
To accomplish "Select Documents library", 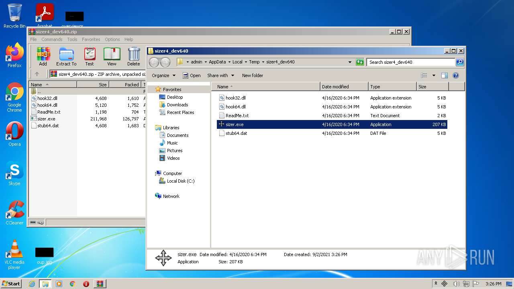I will pos(177,135).
